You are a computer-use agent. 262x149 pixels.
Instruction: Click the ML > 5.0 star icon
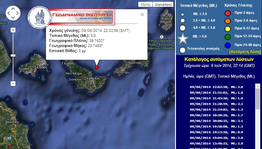click(183, 38)
